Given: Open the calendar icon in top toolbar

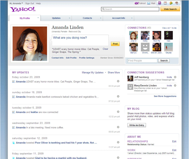Looking at the screenshot, I should point(165,3).
